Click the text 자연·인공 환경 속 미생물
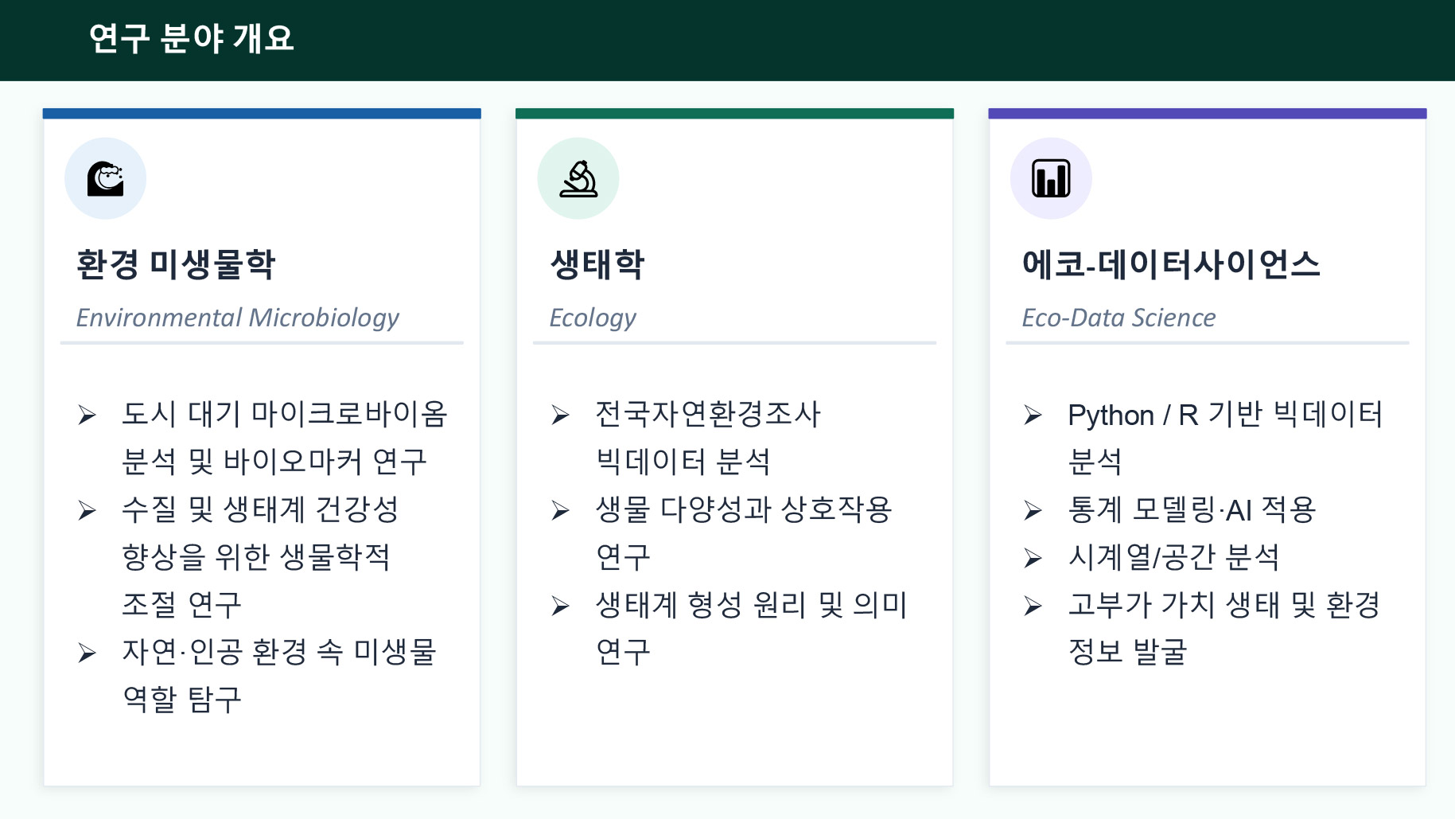This screenshot has width=1455, height=819. 279,653
